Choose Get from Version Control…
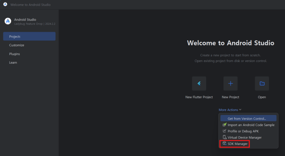Screen dimensions: 285x156 point(248,118)
